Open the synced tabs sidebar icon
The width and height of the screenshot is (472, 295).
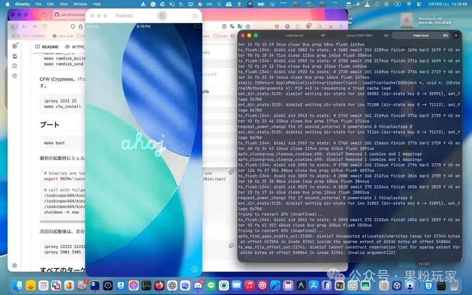tap(14, 56)
